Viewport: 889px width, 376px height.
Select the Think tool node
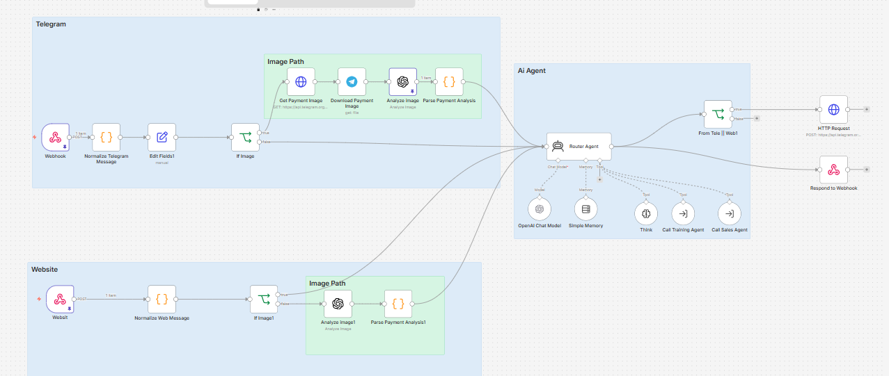click(x=646, y=213)
